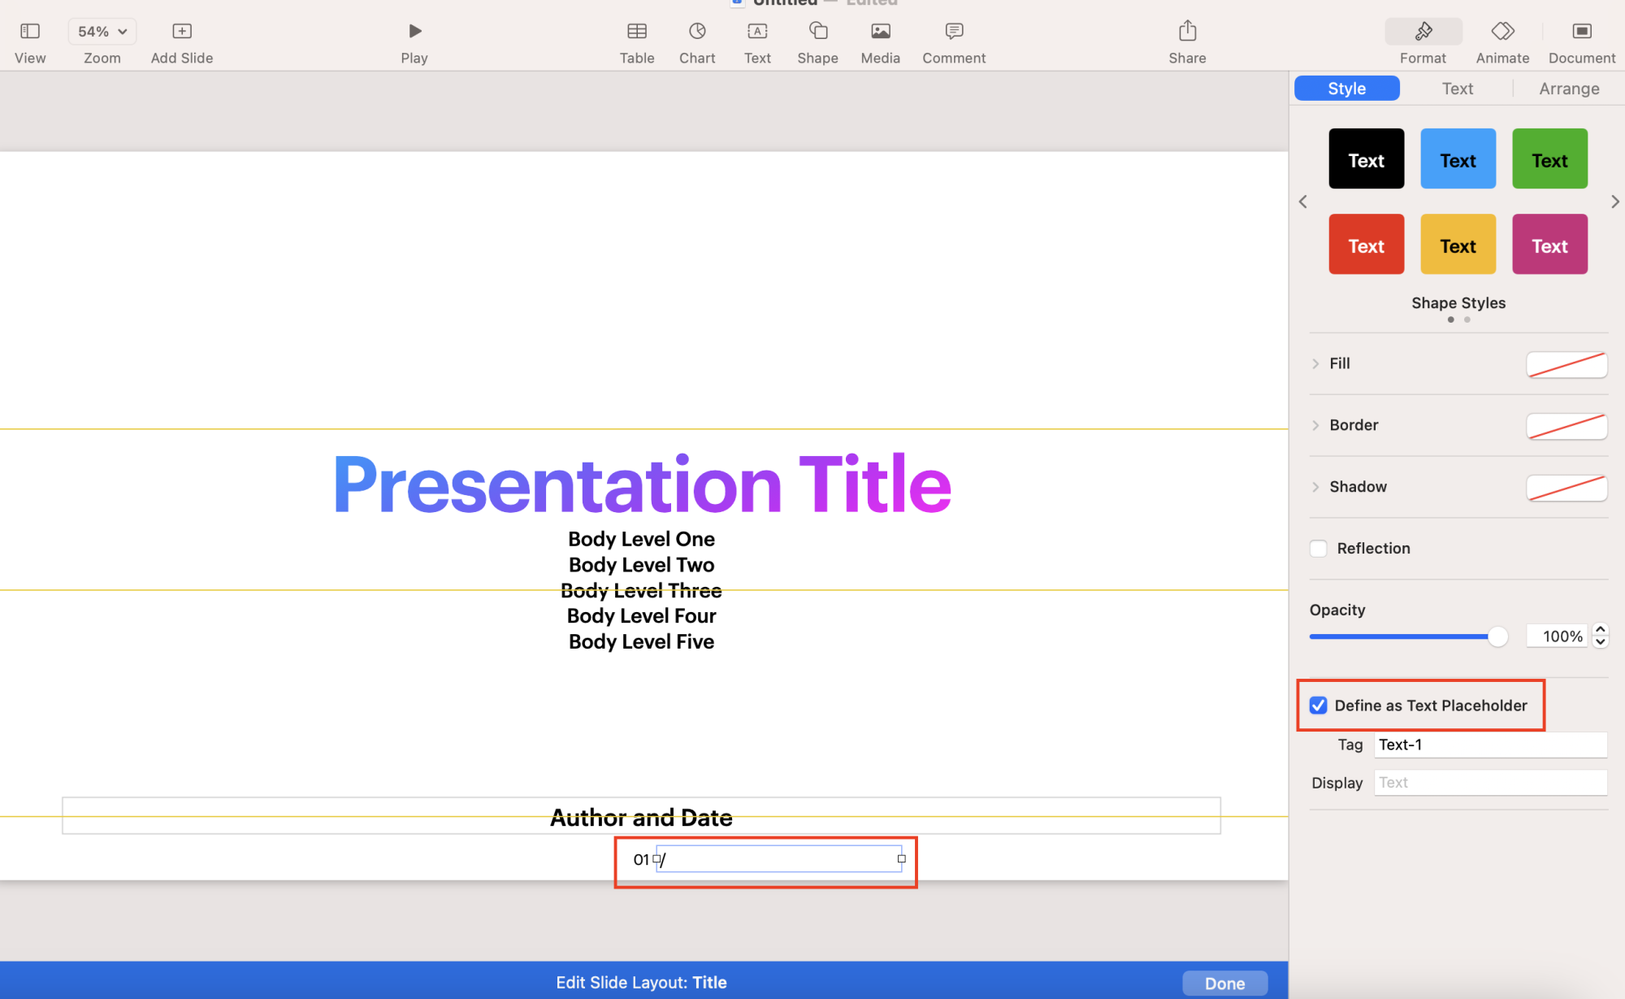Open the Animate inspector

coord(1501,32)
